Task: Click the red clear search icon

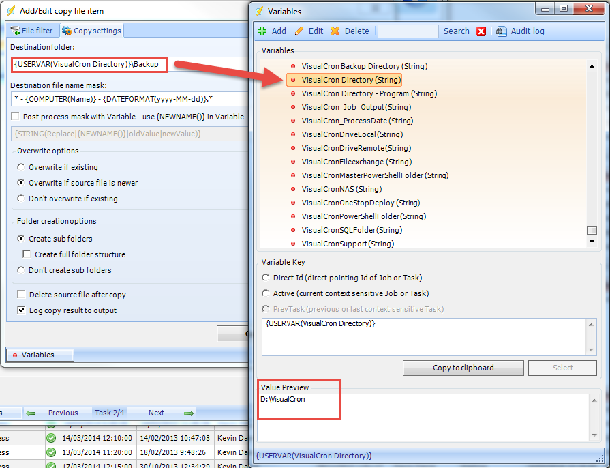Action: tap(481, 31)
